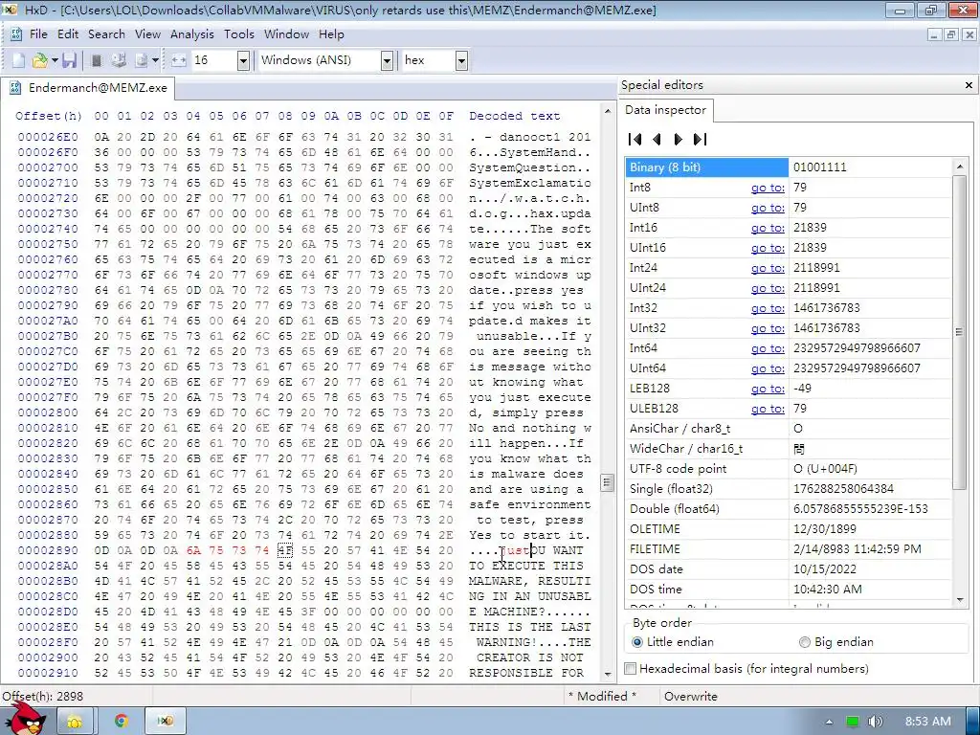The height and width of the screenshot is (735, 980).
Task: Click offset 000028A0 in the offset column
Action: click(x=48, y=566)
